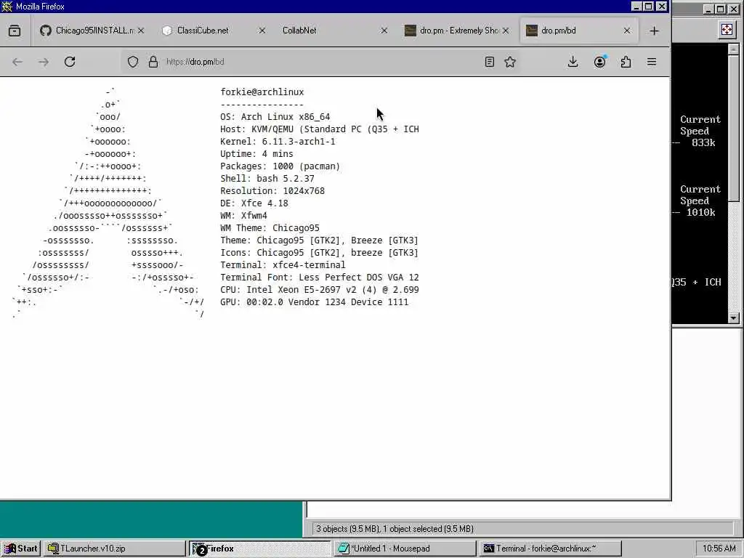Switch to Terminal forkie@archlinux taskbar item
Screen dimensions: 744x558
pyautogui.click(x=550, y=549)
